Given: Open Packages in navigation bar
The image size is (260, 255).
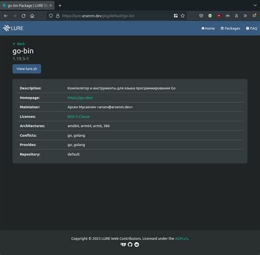Looking at the screenshot, I should (230, 29).
